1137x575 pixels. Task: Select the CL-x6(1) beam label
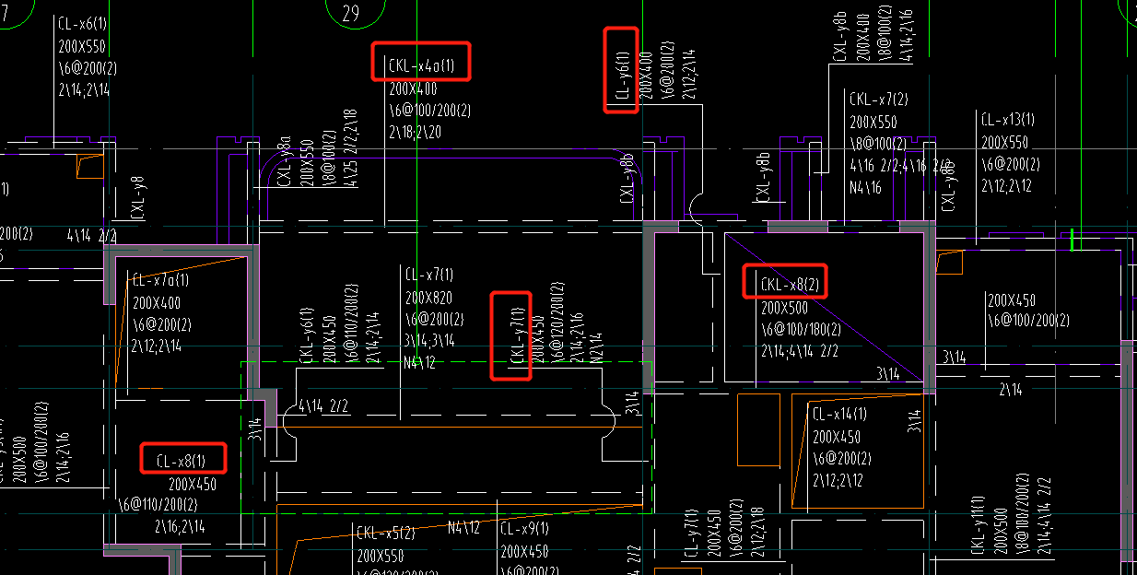tap(84, 26)
